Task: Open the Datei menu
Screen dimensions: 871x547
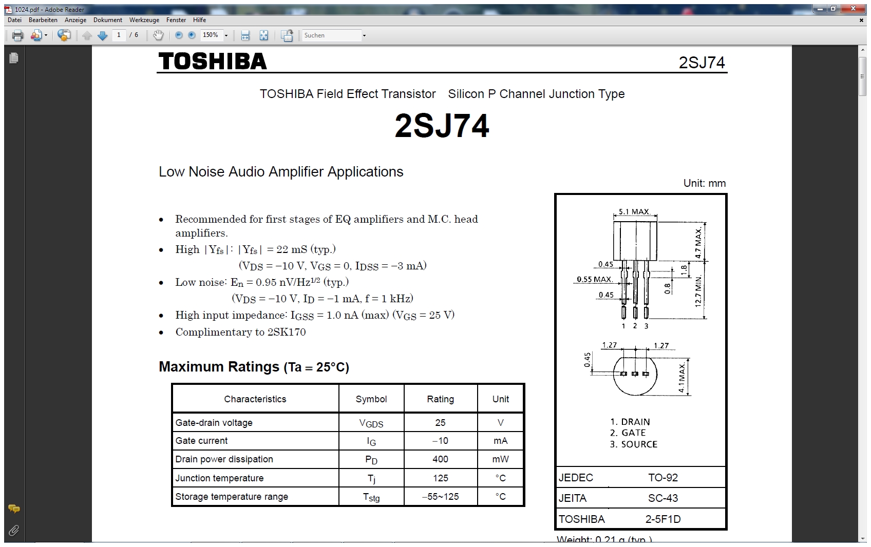Action: pyautogui.click(x=15, y=20)
